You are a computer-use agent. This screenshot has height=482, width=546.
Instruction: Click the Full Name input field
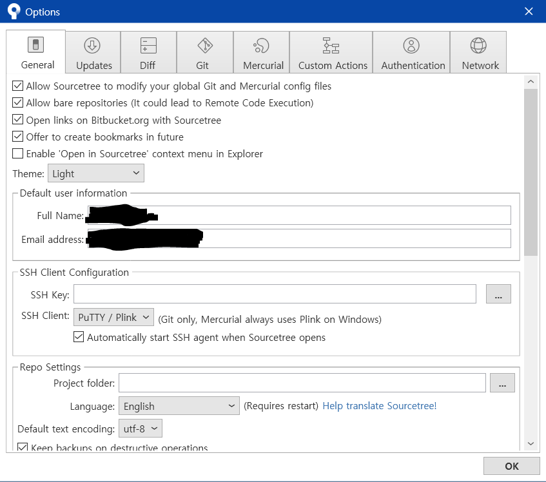pyautogui.click(x=299, y=215)
